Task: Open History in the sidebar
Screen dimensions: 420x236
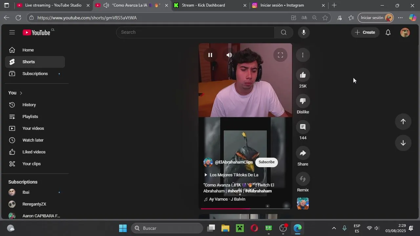Action: click(35, 105)
